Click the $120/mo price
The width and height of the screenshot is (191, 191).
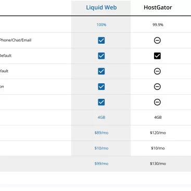(158, 133)
